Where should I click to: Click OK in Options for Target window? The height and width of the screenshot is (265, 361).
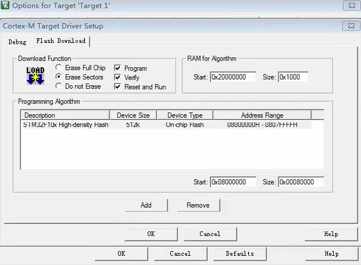121,254
